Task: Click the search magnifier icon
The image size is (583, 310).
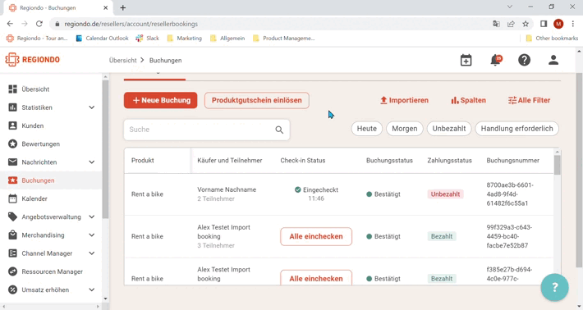Action: [279, 130]
